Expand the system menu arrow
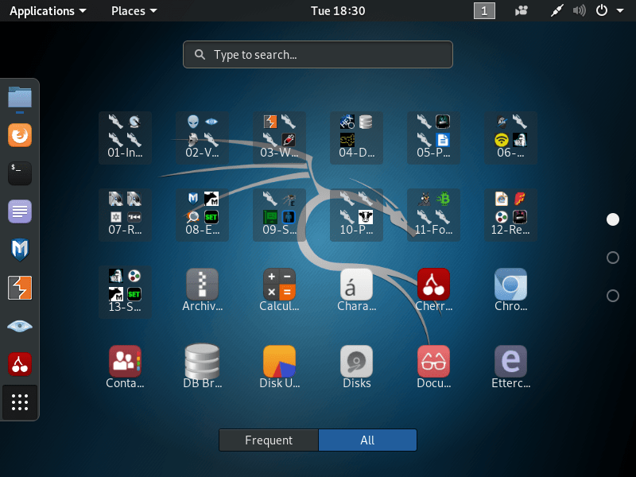This screenshot has width=636, height=477. point(620,10)
